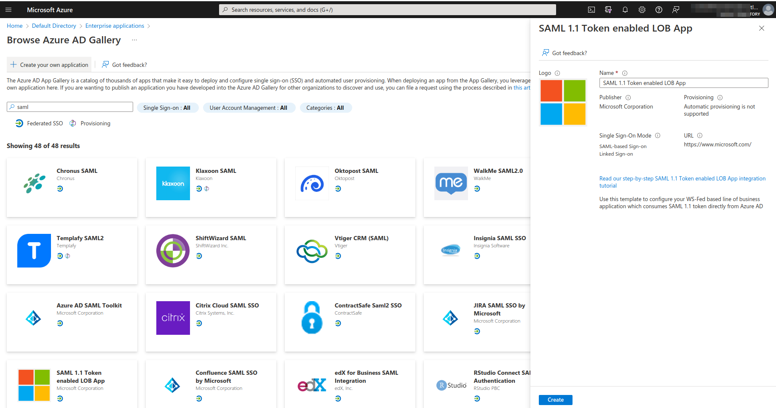Click the Templafy logo
The image size is (776, 408).
click(34, 251)
